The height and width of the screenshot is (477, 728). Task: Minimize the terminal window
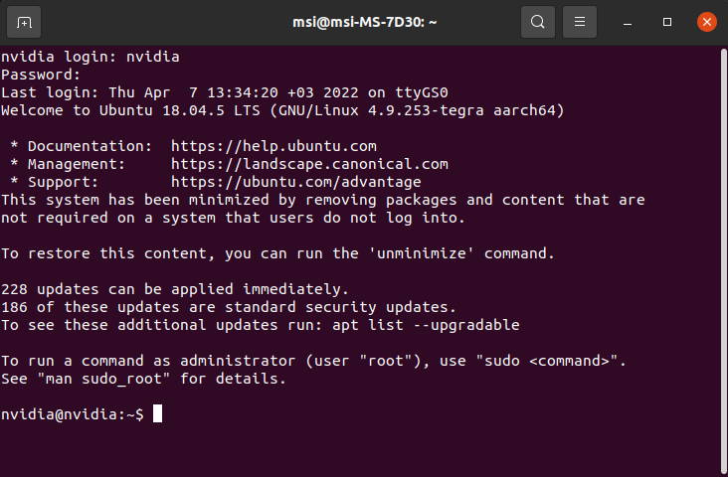(628, 22)
